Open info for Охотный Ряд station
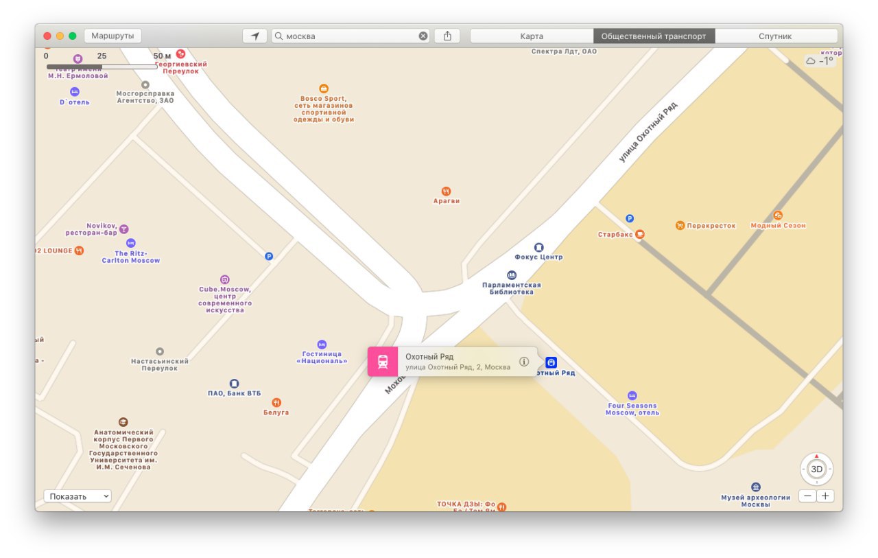878x558 pixels. tap(524, 362)
